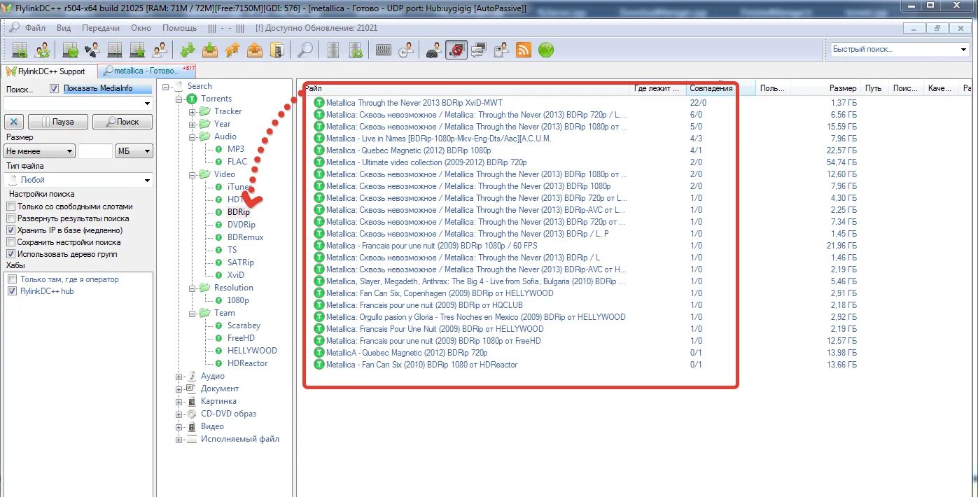The image size is (978, 497).
Task: Click the size value input field
Action: [x=95, y=151]
